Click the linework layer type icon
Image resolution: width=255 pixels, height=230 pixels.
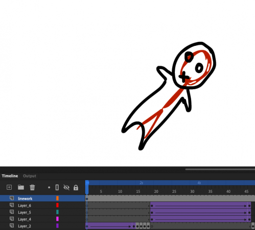[x=12, y=198]
